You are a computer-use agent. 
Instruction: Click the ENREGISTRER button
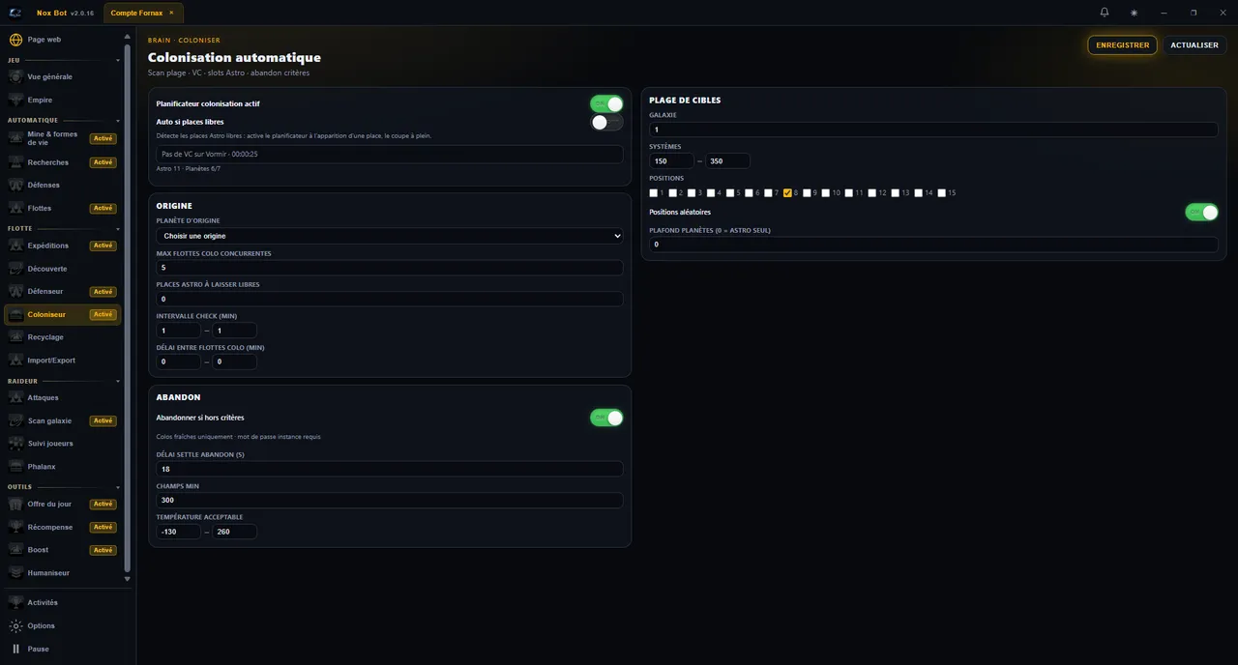[1122, 45]
